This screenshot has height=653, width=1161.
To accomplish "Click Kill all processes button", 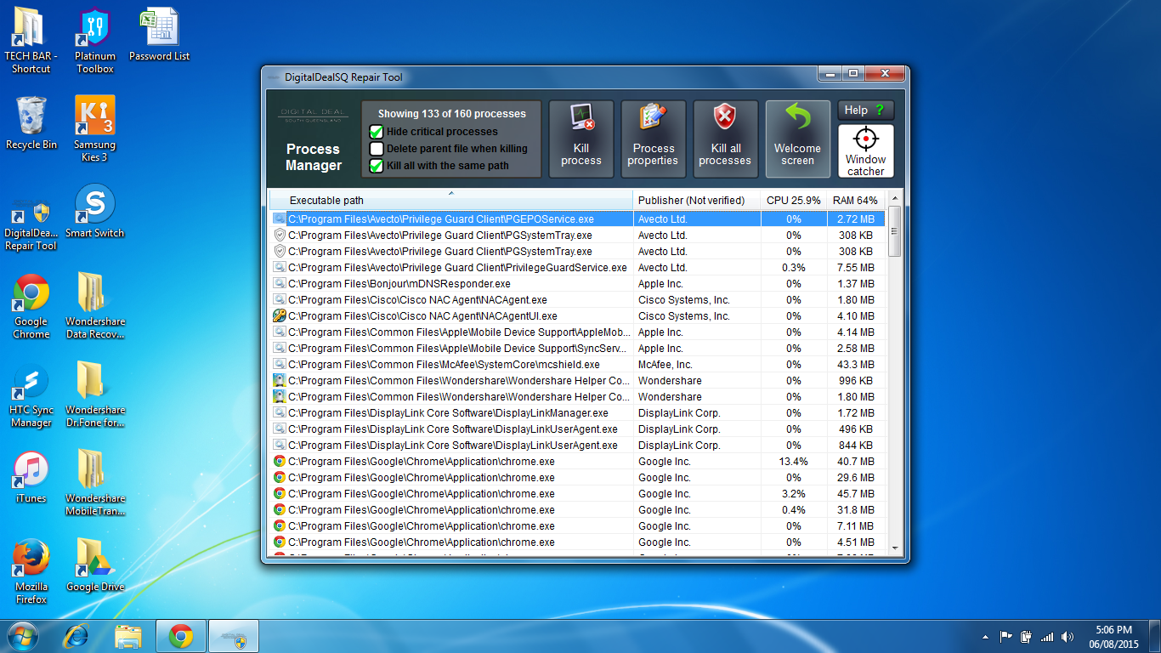I will (725, 139).
